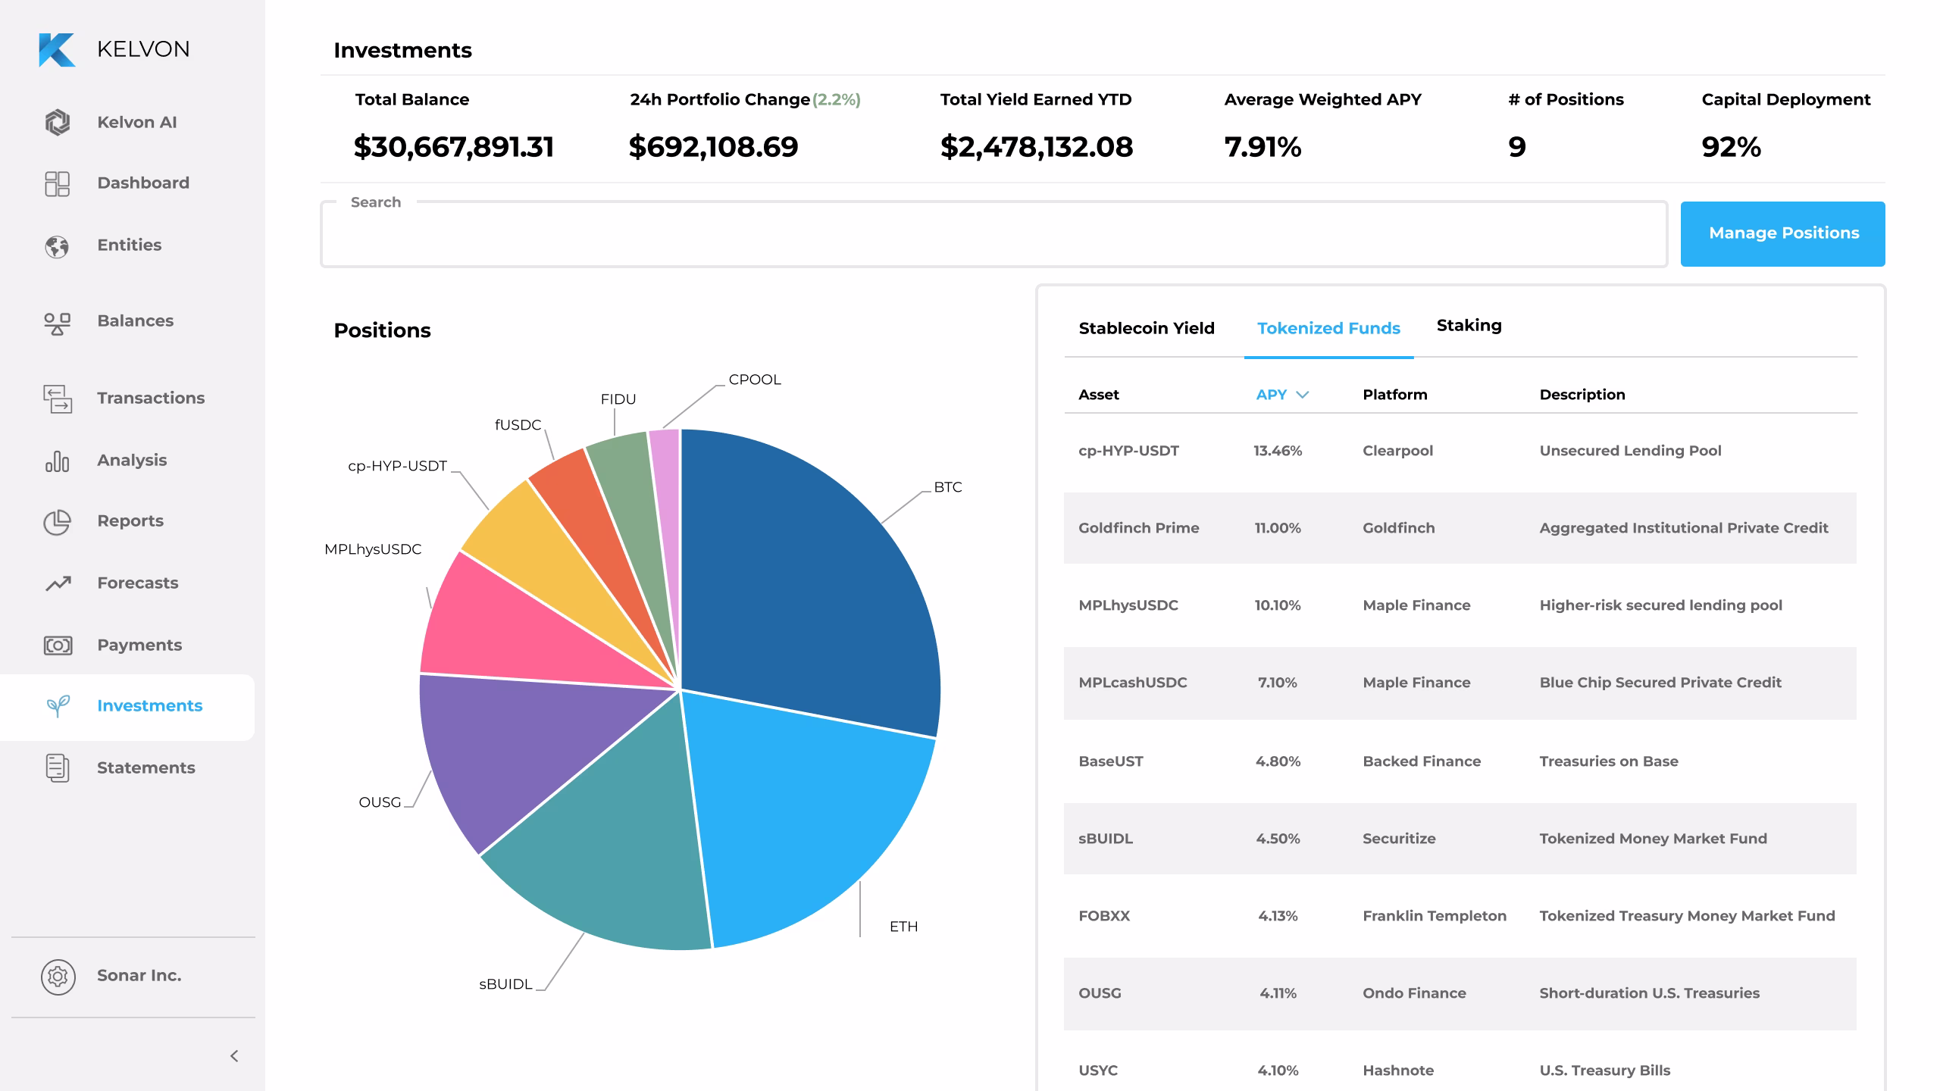1940x1091 pixels.
Task: Open the Staking tab
Action: 1469,326
